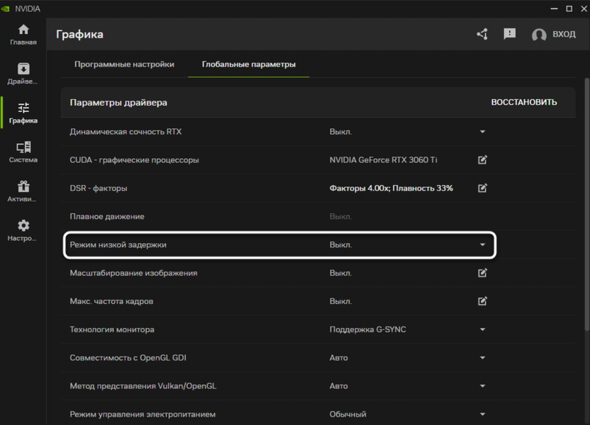Open the Главная home sidebar icon
The height and width of the screenshot is (425, 590).
coord(23,34)
